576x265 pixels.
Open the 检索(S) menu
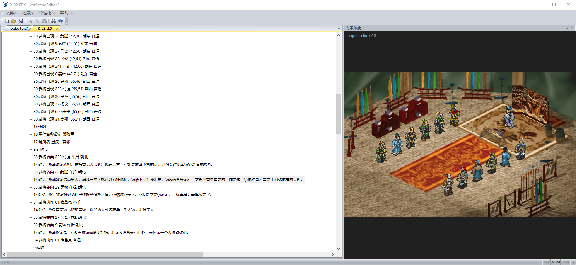pyautogui.click(x=28, y=13)
